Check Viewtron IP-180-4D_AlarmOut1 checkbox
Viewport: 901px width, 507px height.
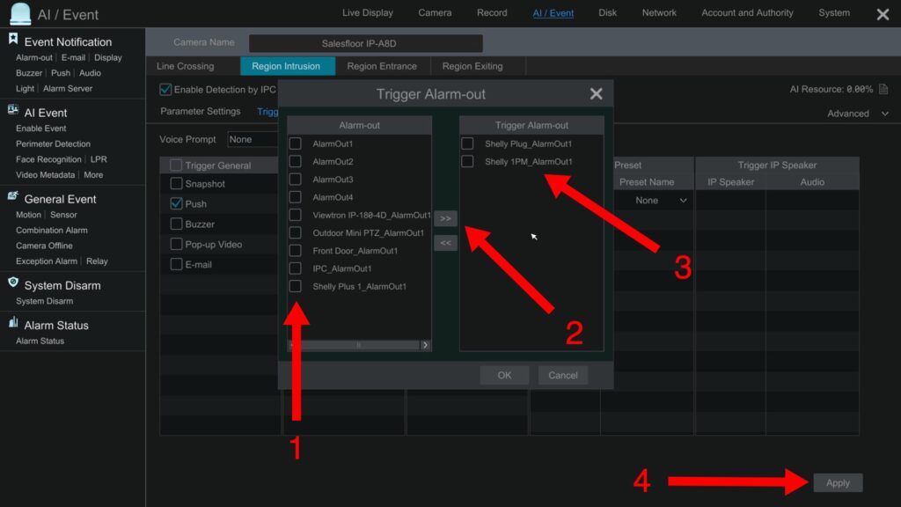coord(296,215)
